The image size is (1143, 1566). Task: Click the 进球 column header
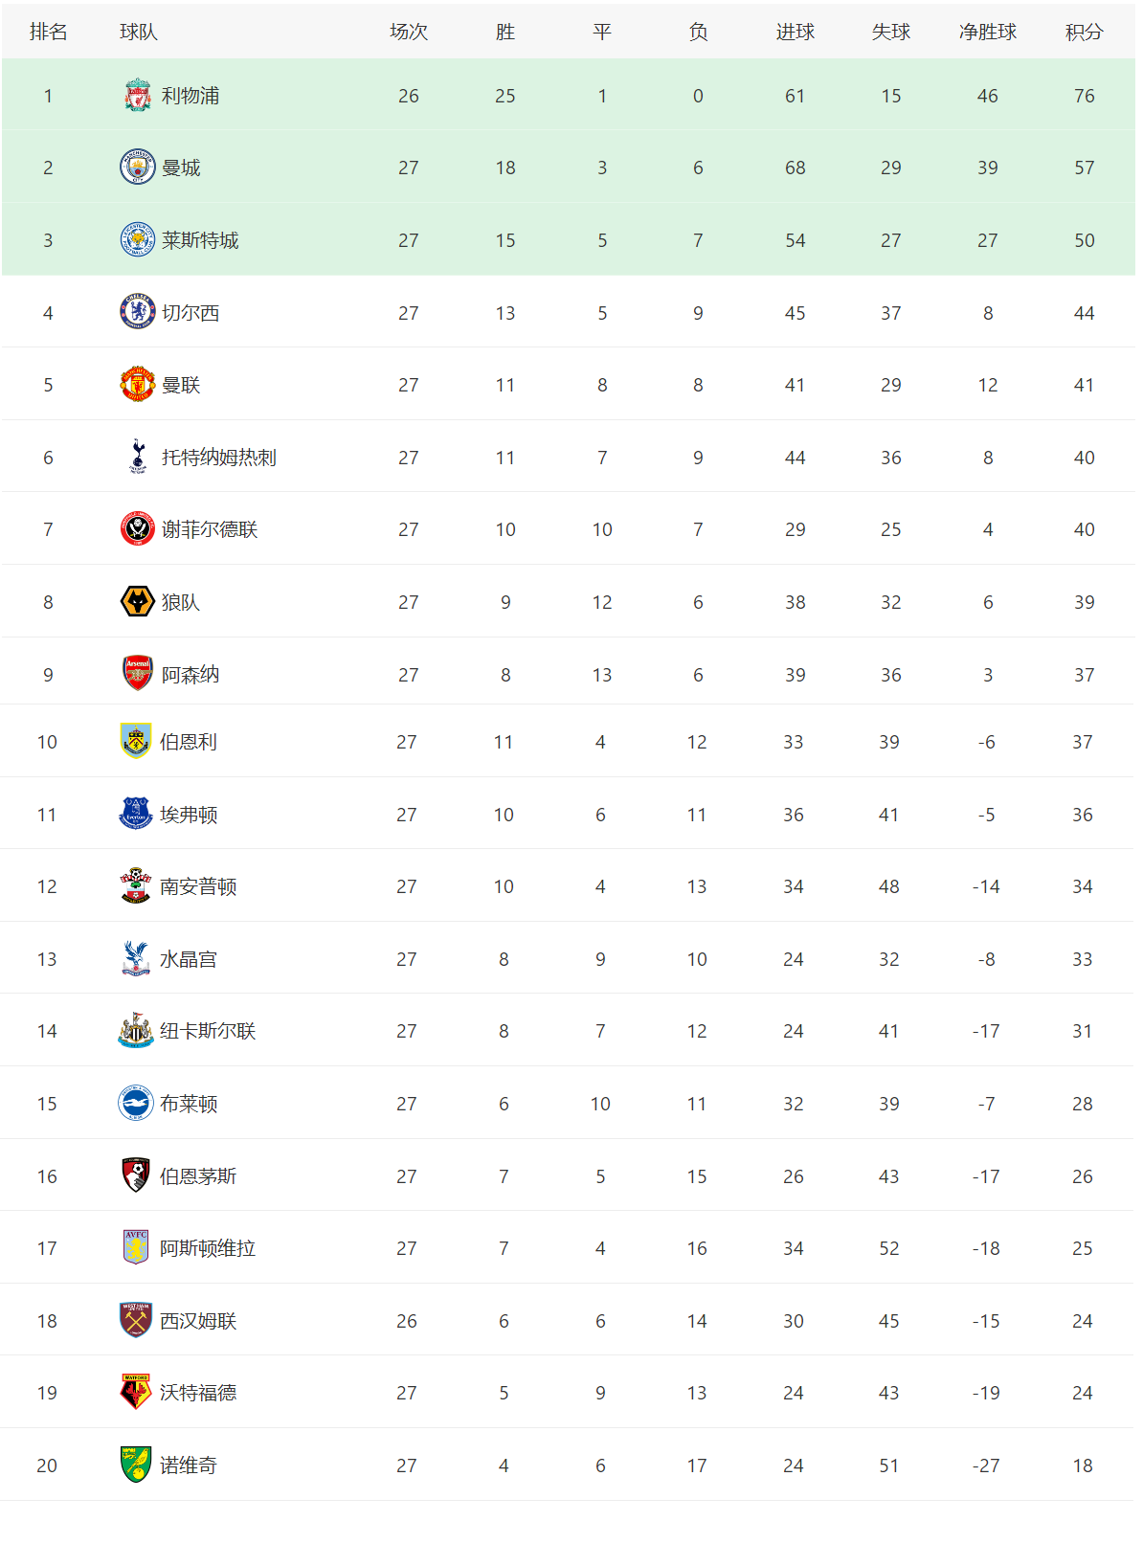[795, 32]
